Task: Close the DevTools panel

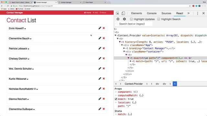Action: click(x=203, y=13)
